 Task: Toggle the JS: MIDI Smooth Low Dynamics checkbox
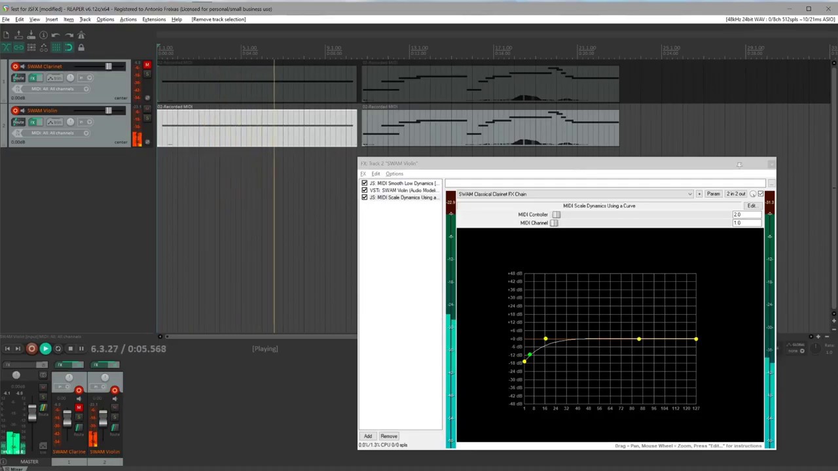coord(365,183)
